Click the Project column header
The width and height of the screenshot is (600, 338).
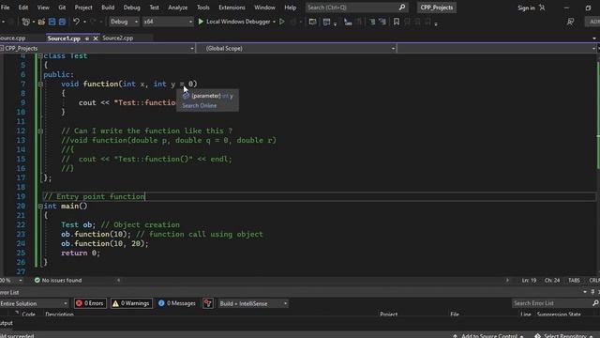click(x=389, y=315)
